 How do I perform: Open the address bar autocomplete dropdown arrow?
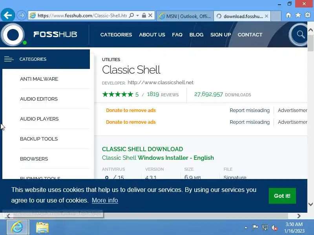(x=137, y=15)
